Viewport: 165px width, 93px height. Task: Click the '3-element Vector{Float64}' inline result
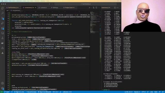[x=38, y=65]
